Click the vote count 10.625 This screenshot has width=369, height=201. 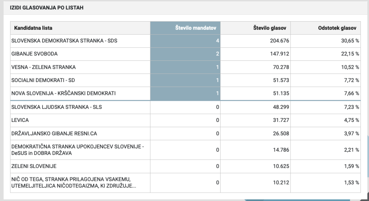[x=281, y=166]
